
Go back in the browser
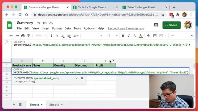coord(7,15)
